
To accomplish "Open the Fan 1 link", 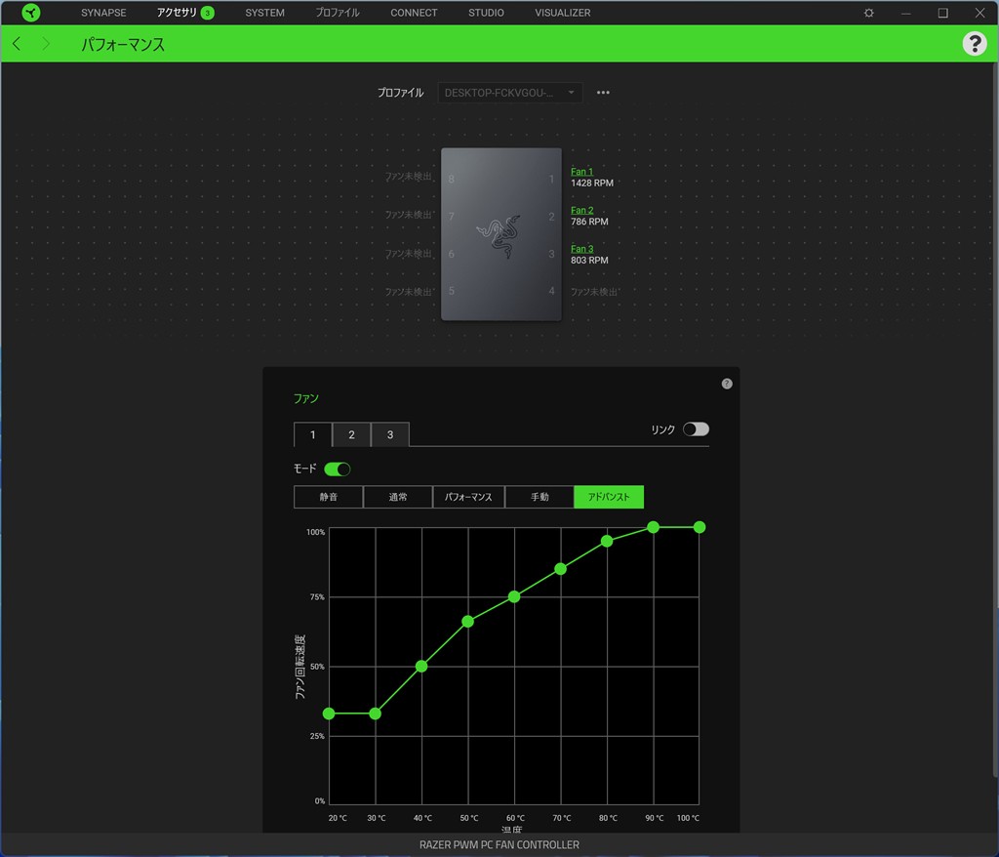I will [x=581, y=172].
